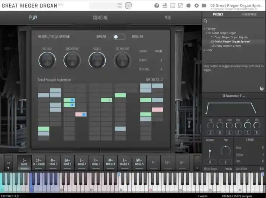This screenshot has height=198, width=266.
Task: Select the D# Small 2 registration
Action: (x=67, y=162)
